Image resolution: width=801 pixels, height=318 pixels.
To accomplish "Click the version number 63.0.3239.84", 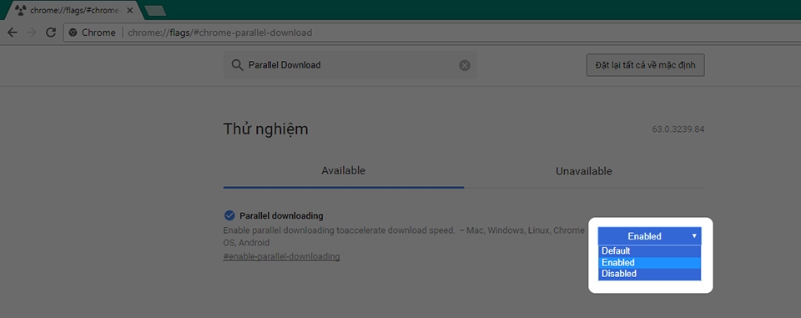I will tap(678, 129).
